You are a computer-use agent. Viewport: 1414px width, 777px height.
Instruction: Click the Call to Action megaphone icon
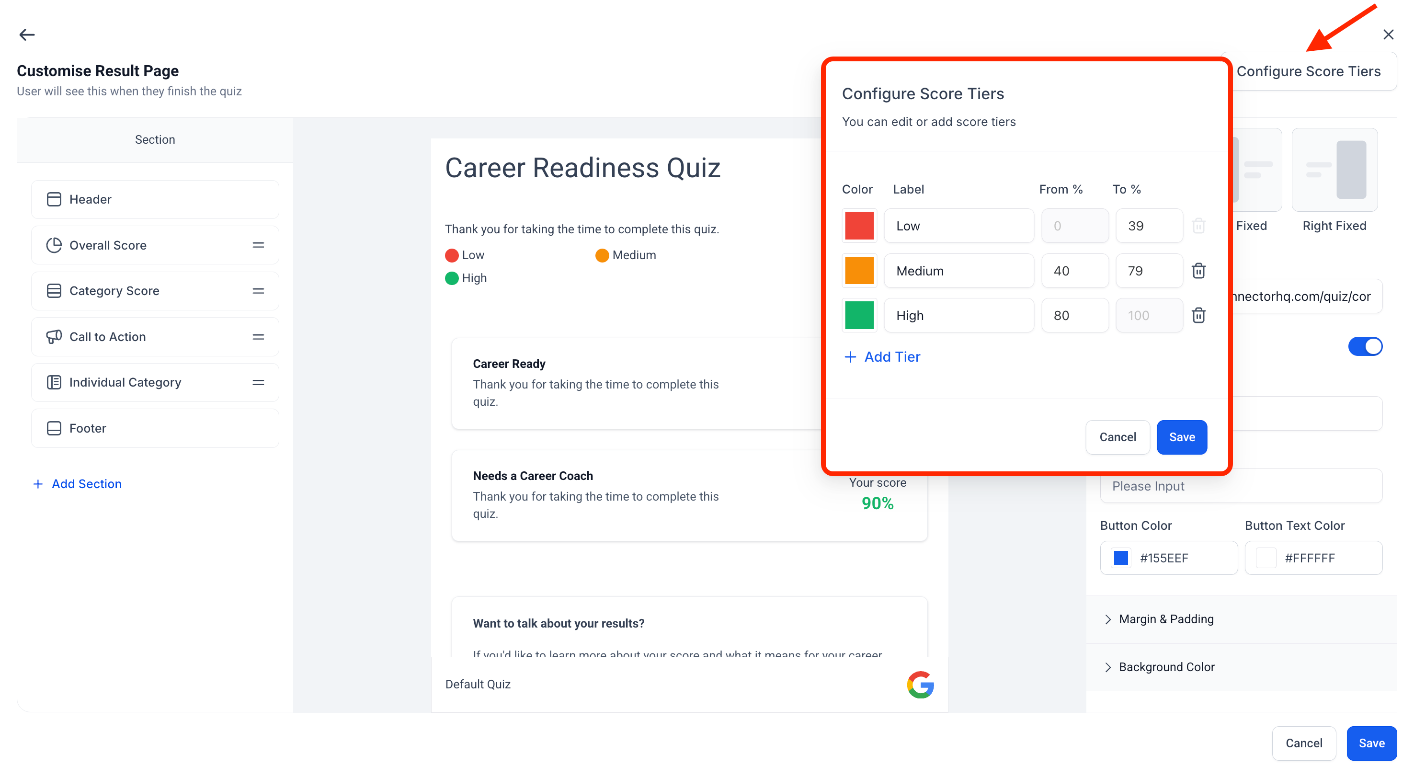(x=53, y=337)
